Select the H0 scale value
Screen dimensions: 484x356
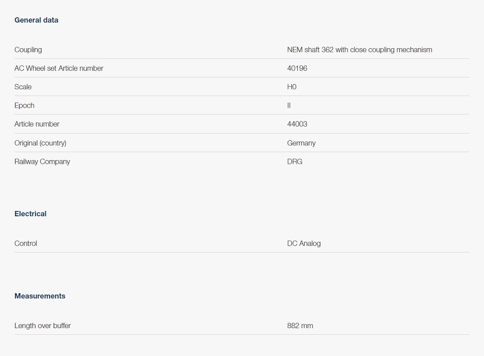pos(292,87)
